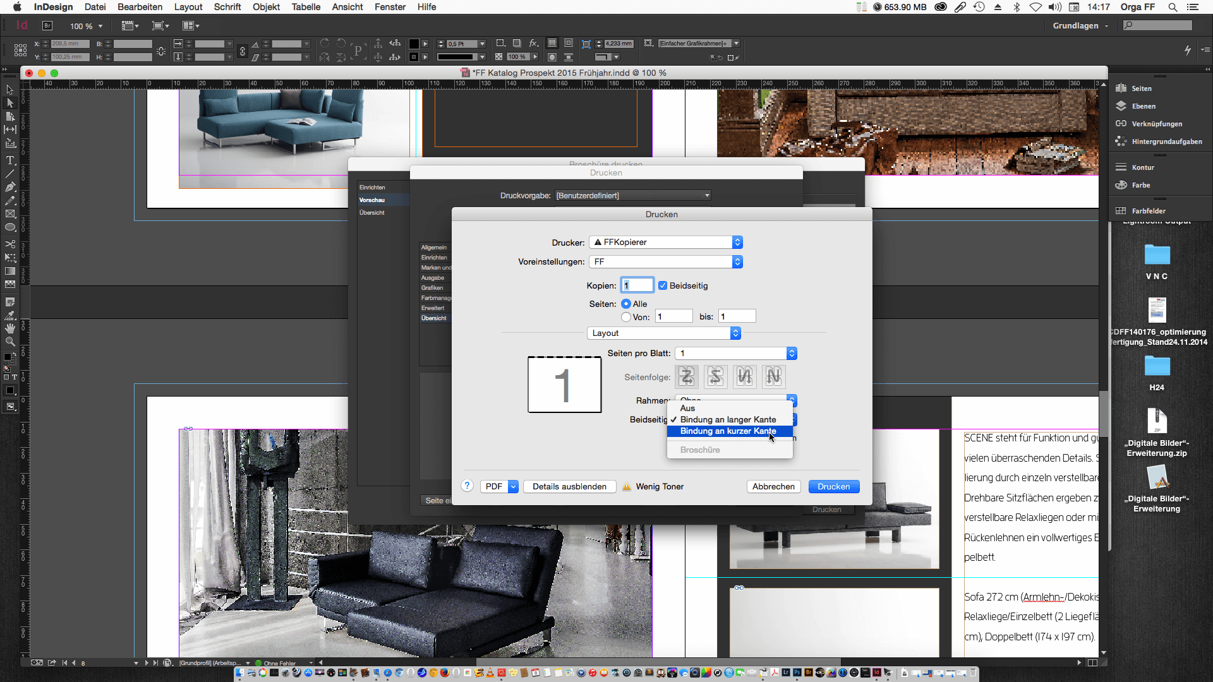Open the Seiten panel
This screenshot has height=682, width=1213.
(1141, 88)
